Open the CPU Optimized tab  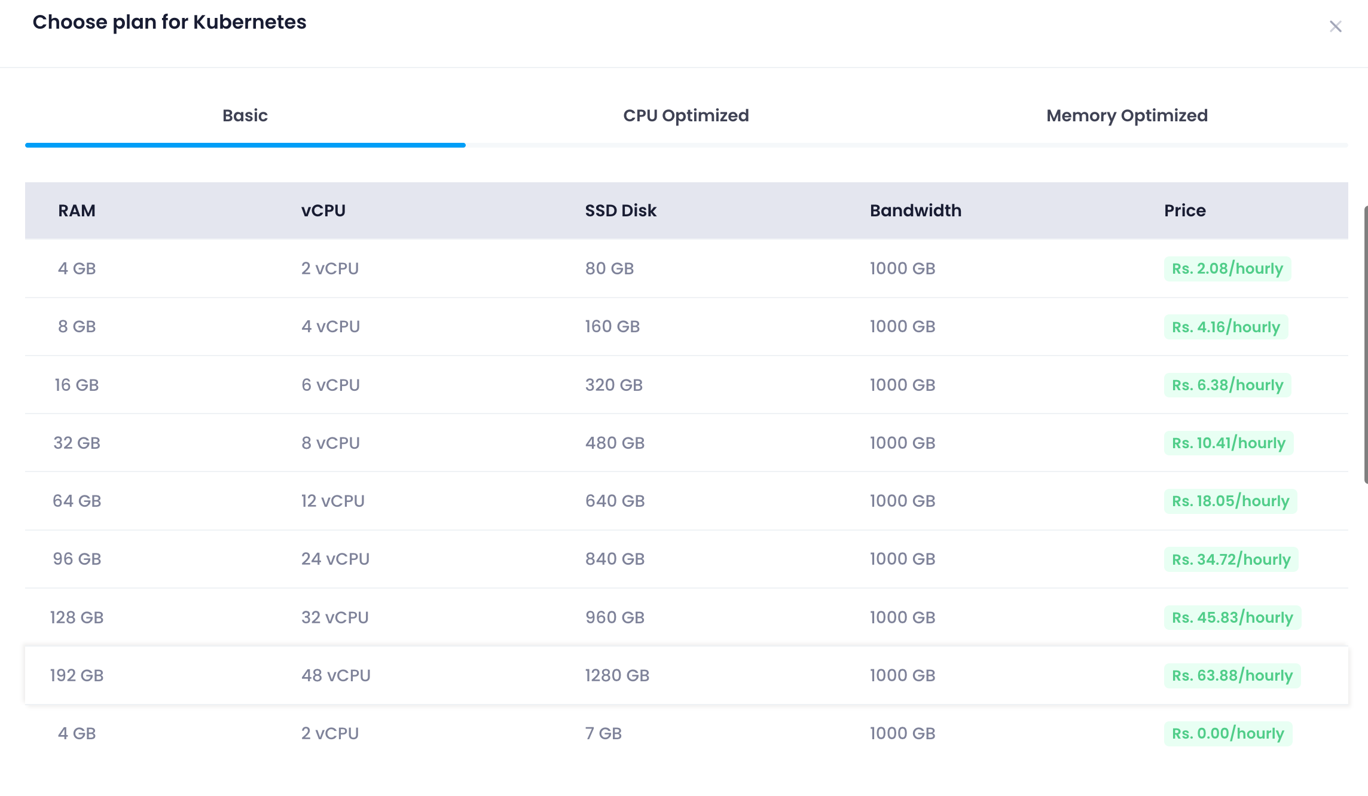(x=686, y=115)
